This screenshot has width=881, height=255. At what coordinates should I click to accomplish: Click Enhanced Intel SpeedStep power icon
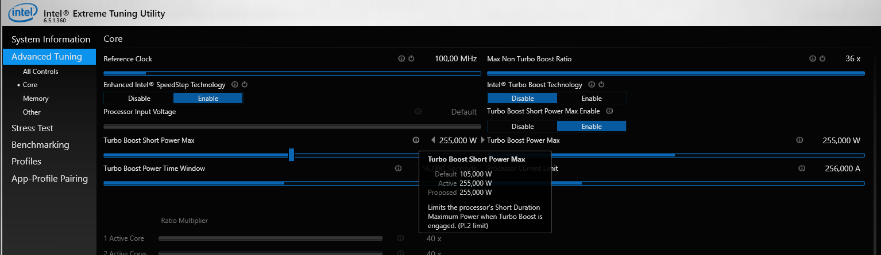point(244,84)
